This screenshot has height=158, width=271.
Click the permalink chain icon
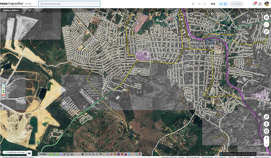pyautogui.click(x=266, y=32)
